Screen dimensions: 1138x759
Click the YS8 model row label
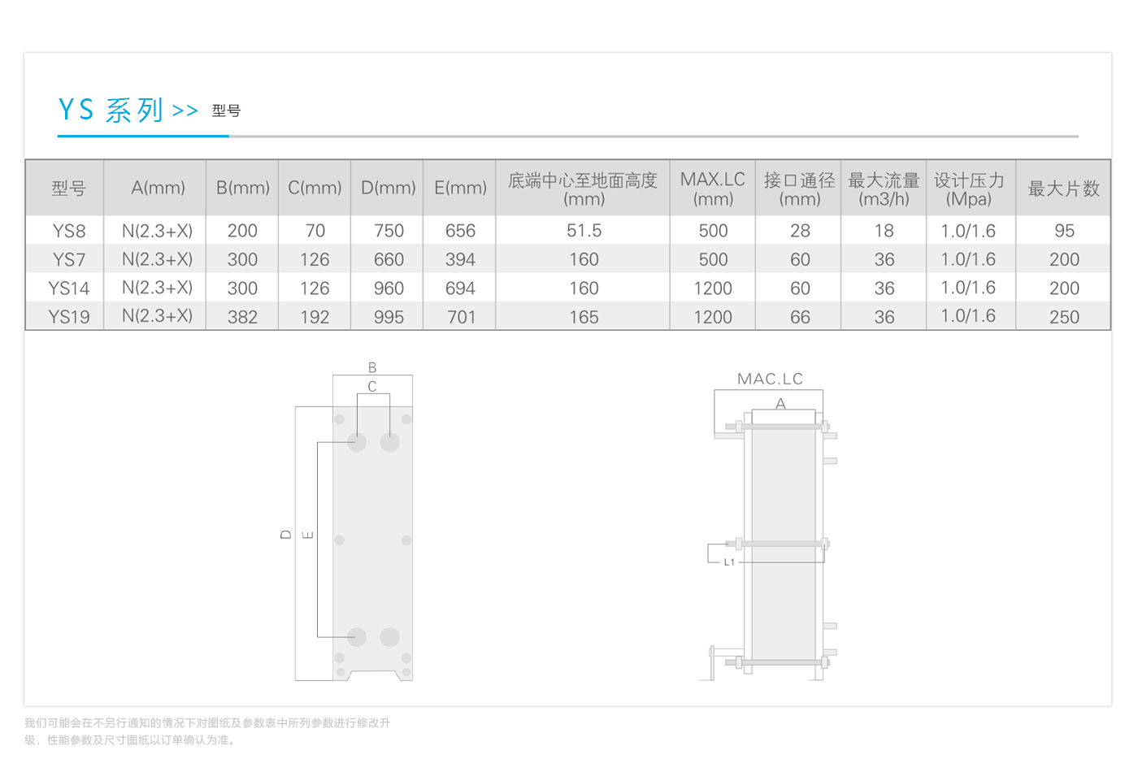(69, 231)
